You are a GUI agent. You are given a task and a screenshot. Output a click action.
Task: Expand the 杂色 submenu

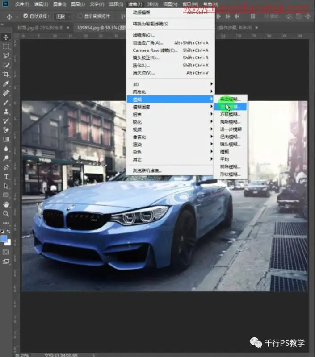tap(170, 152)
